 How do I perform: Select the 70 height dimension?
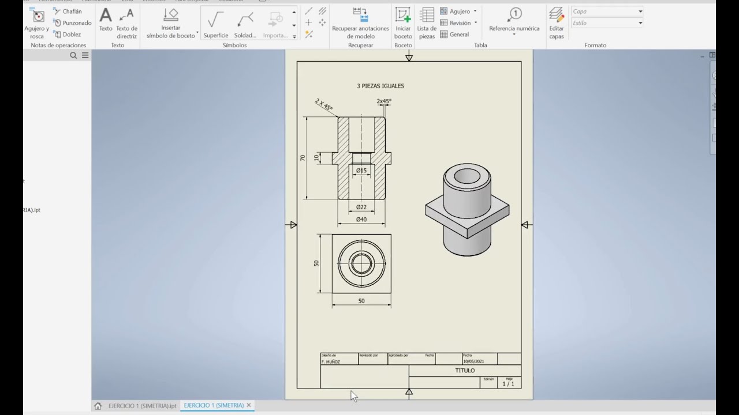(x=303, y=157)
